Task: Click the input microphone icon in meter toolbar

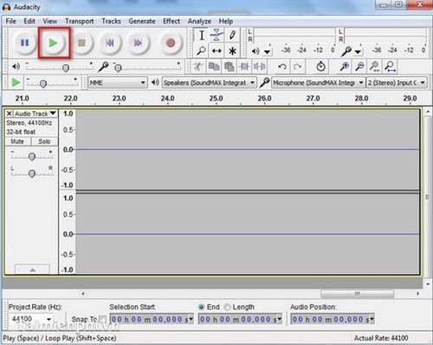Action: click(x=346, y=51)
